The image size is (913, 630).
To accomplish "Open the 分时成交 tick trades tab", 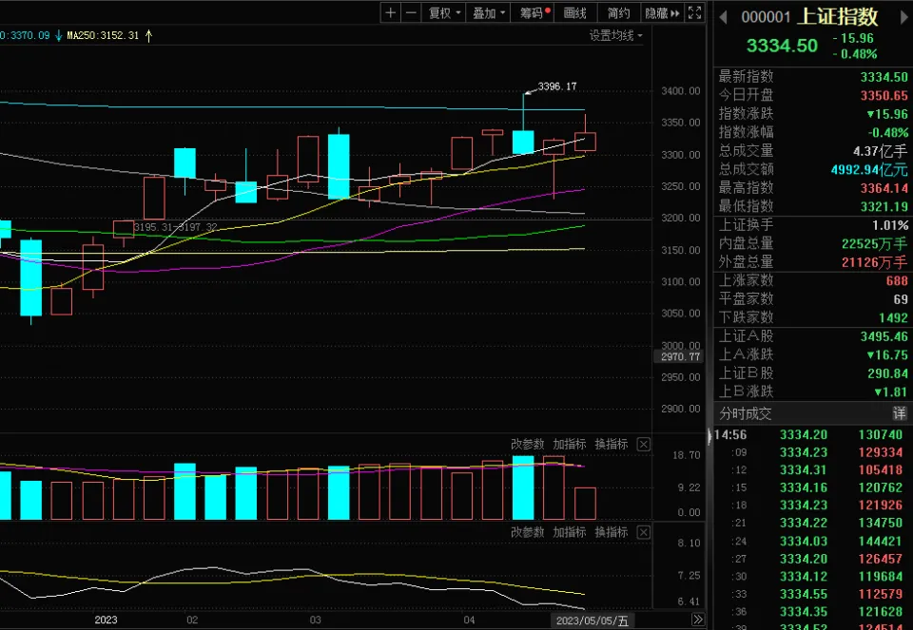I will click(747, 413).
